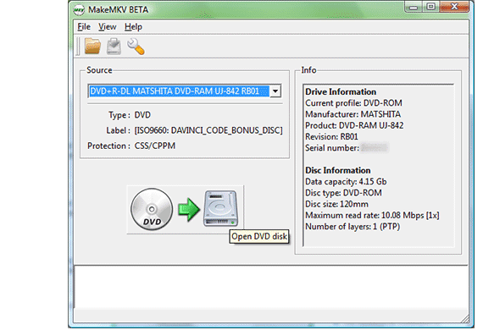Open the Help menu

(133, 27)
